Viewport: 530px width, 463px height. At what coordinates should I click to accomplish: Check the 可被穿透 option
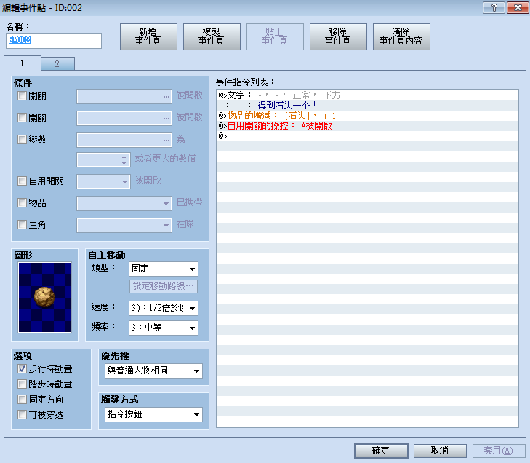[x=22, y=414]
